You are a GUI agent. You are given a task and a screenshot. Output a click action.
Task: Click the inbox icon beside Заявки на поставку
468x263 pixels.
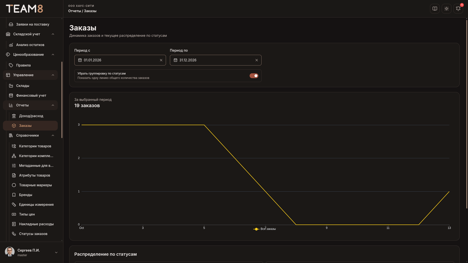coord(11,24)
